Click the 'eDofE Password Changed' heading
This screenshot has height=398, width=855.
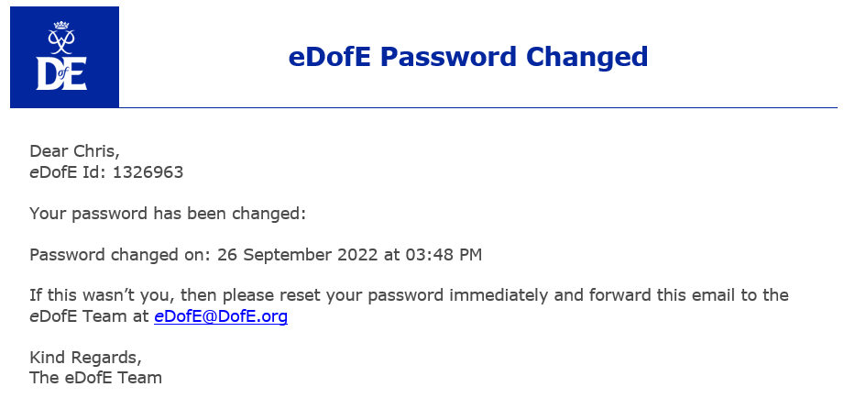pos(468,57)
